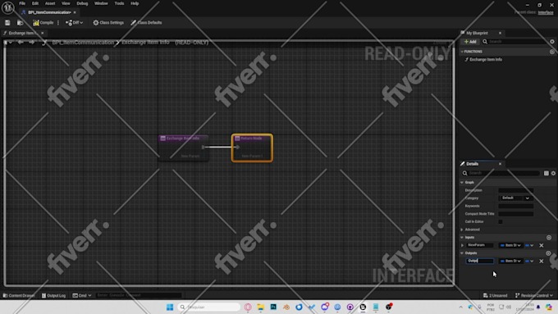Screen dimensions: 558x314
Task: Close the Details panel
Action: pos(500,164)
